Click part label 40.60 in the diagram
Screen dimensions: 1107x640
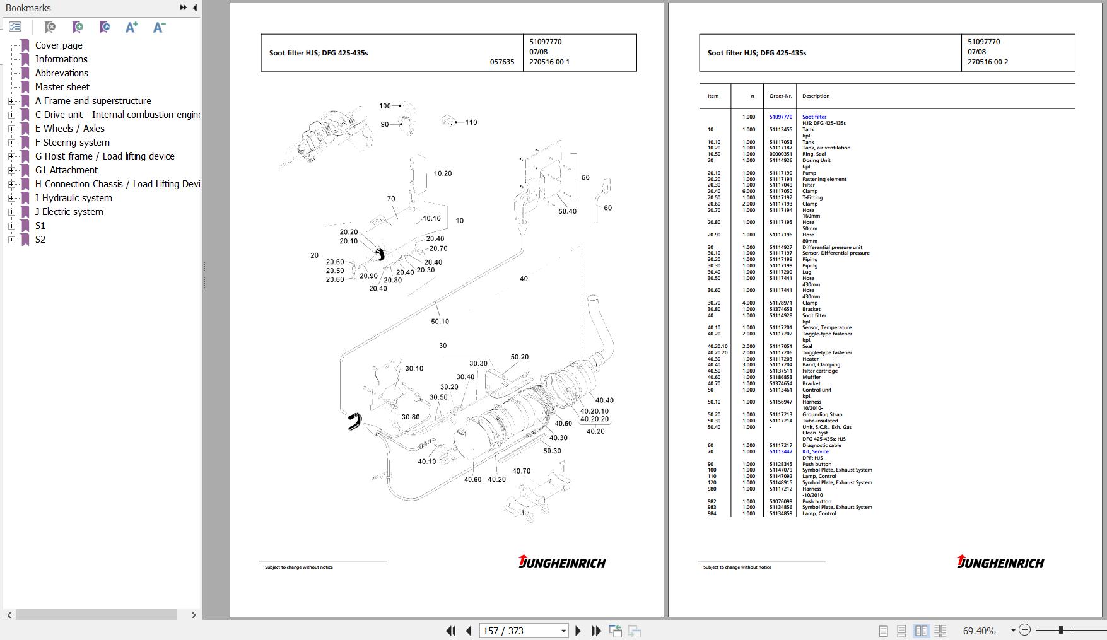pos(472,480)
